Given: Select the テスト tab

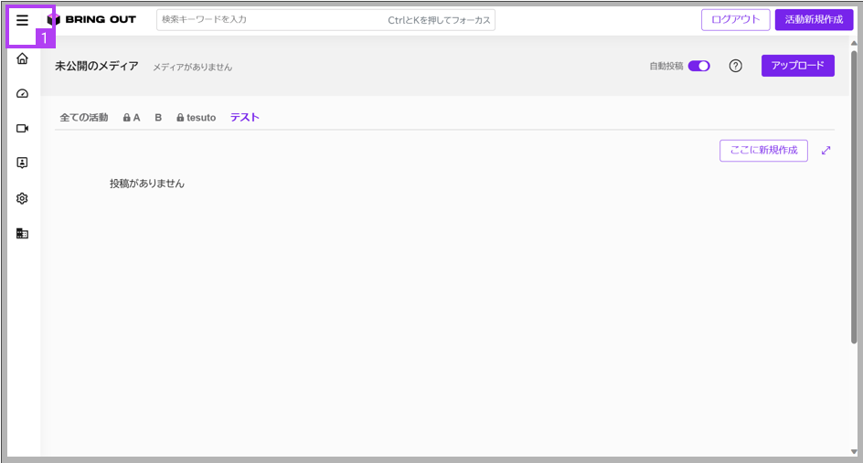Looking at the screenshot, I should [x=244, y=117].
